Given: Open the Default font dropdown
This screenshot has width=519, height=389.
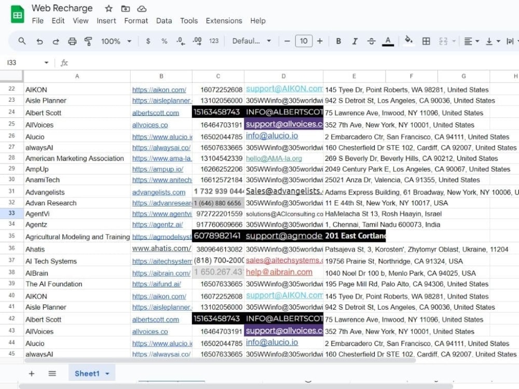Looking at the screenshot, I should pos(252,41).
